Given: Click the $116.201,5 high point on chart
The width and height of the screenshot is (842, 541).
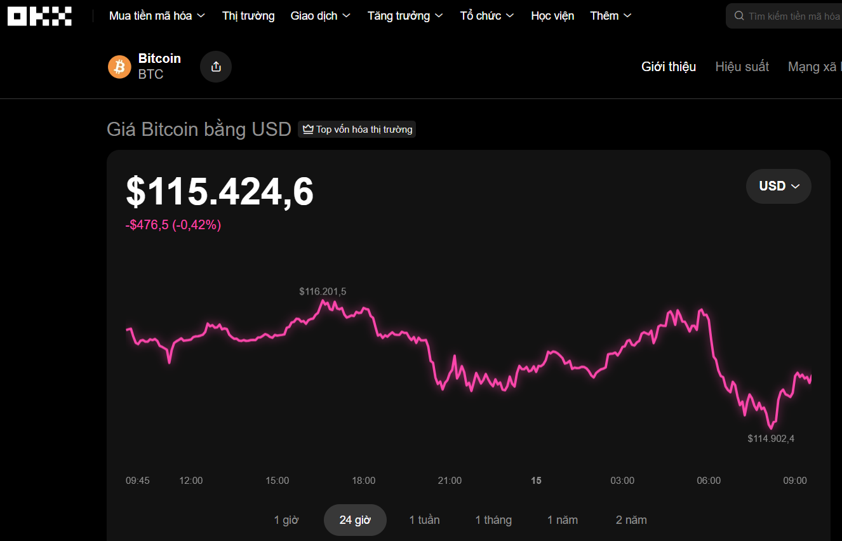Looking at the screenshot, I should (323, 301).
